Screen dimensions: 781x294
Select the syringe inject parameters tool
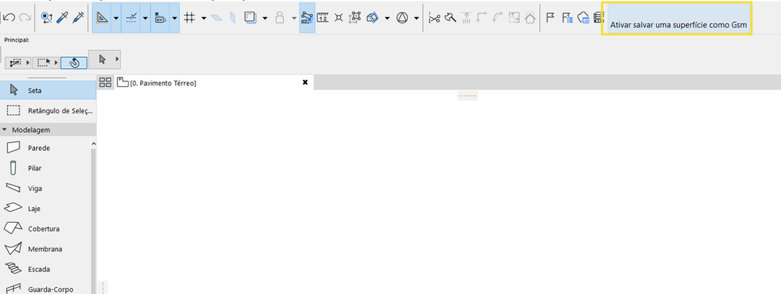coord(77,18)
